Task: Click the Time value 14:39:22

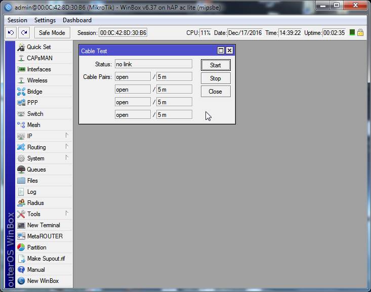Action: pos(290,33)
